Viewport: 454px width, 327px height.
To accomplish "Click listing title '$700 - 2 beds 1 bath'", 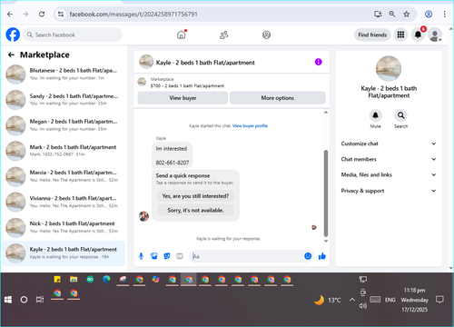I will point(187,86).
